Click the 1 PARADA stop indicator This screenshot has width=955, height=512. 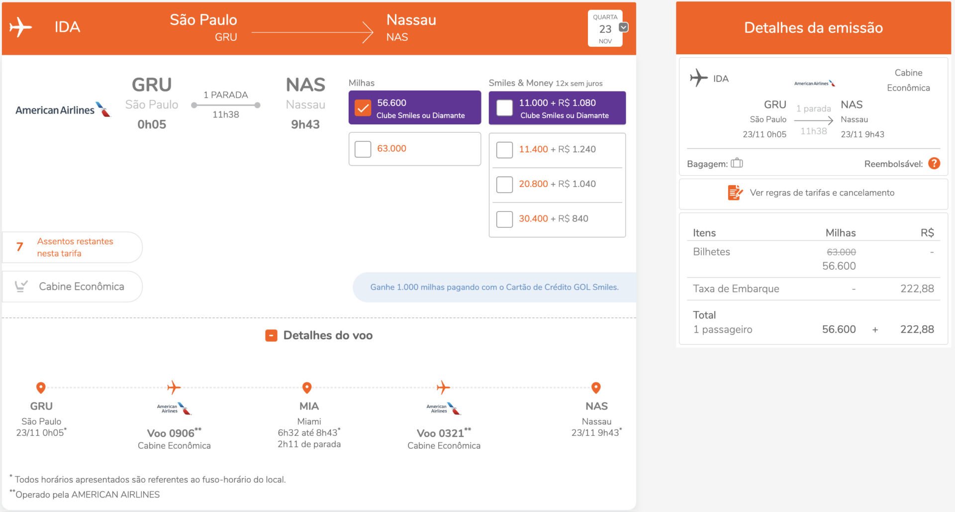(x=225, y=95)
